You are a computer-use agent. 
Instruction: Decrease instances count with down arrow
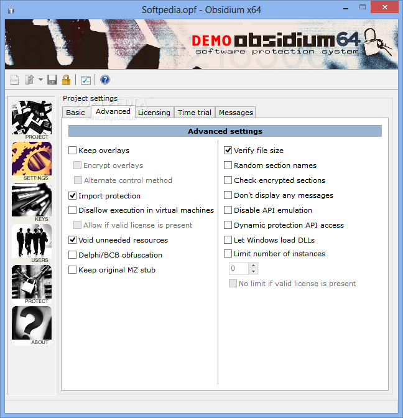tap(254, 271)
